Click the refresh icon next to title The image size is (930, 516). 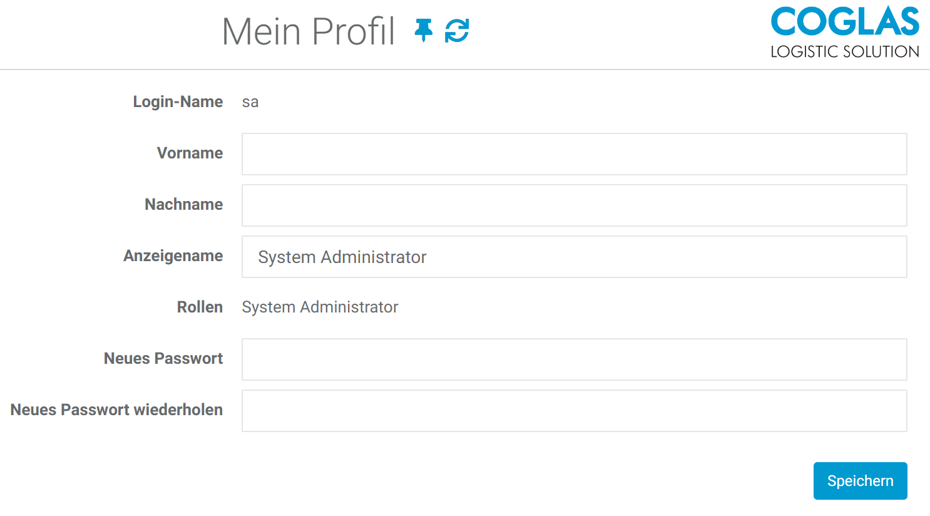coord(457,30)
